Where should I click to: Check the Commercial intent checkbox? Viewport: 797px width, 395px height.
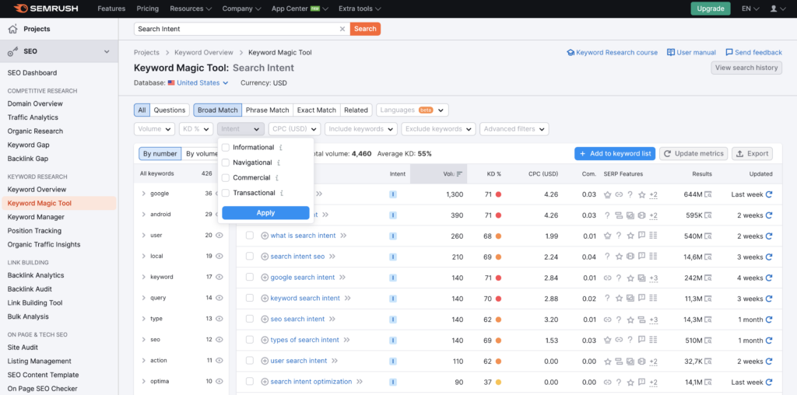coord(226,178)
